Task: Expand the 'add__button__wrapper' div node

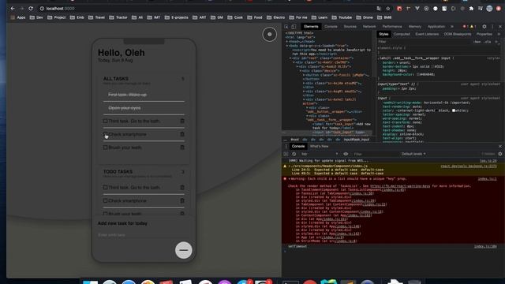Action: (x=308, y=108)
